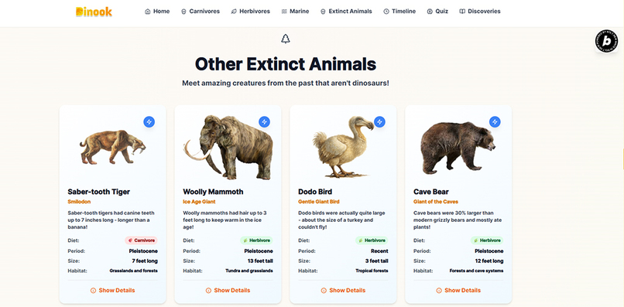Image resolution: width=624 pixels, height=307 pixels.
Task: Click the tree icon above the heading
Action: (x=286, y=39)
